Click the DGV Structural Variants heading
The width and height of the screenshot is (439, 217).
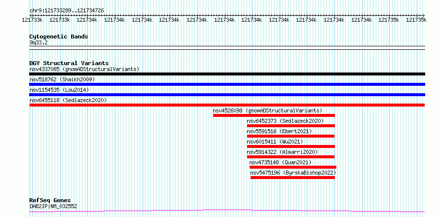point(69,63)
